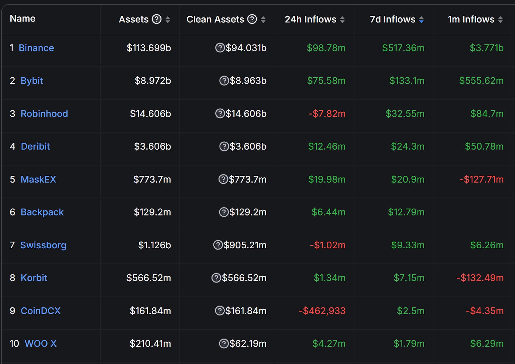Click the help icon beside Swissborg $905.21m
The image size is (515, 364).
click(218, 245)
